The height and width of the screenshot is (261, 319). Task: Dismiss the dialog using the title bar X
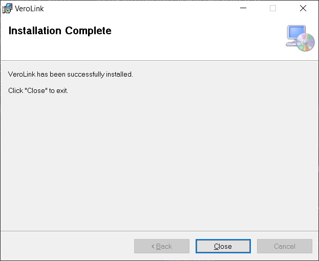(303, 8)
